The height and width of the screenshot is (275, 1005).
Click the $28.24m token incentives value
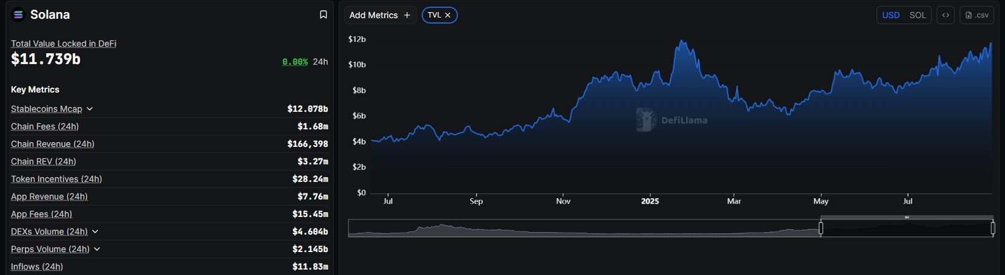(x=310, y=179)
